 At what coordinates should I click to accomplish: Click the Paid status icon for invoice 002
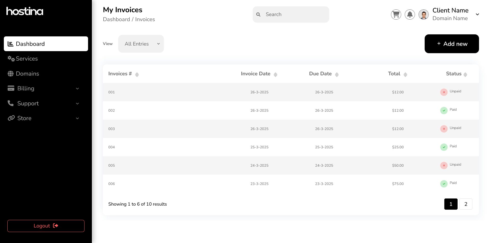(444, 110)
